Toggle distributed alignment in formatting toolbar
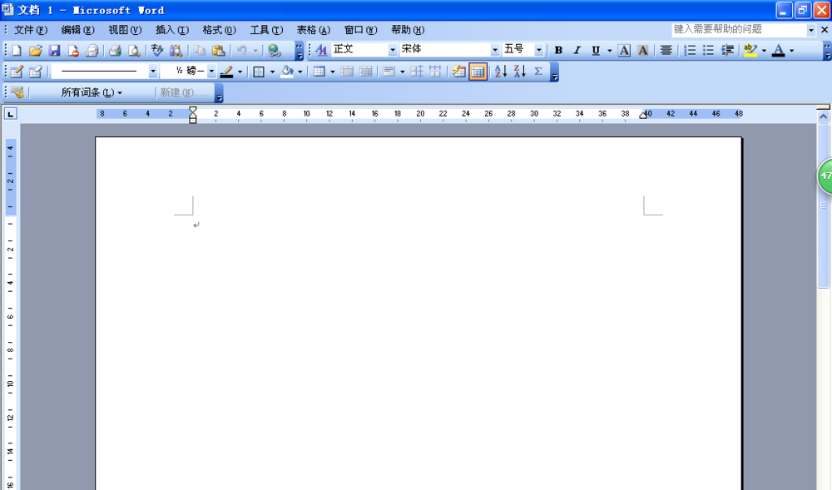The height and width of the screenshot is (490, 832). [x=666, y=51]
